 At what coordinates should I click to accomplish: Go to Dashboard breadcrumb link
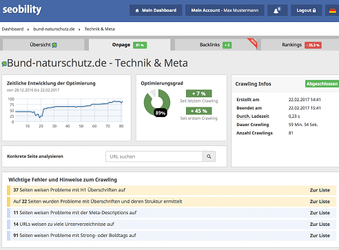point(12,29)
